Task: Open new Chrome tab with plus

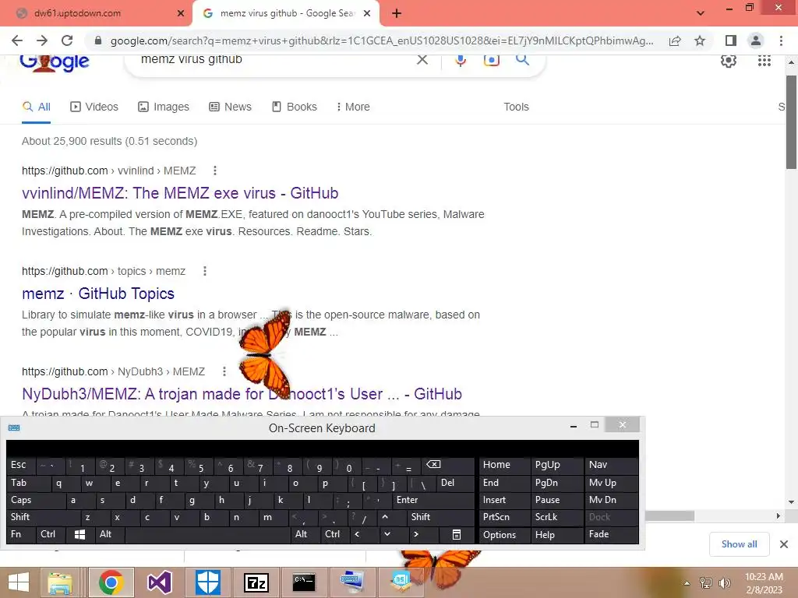Action: coord(397,13)
